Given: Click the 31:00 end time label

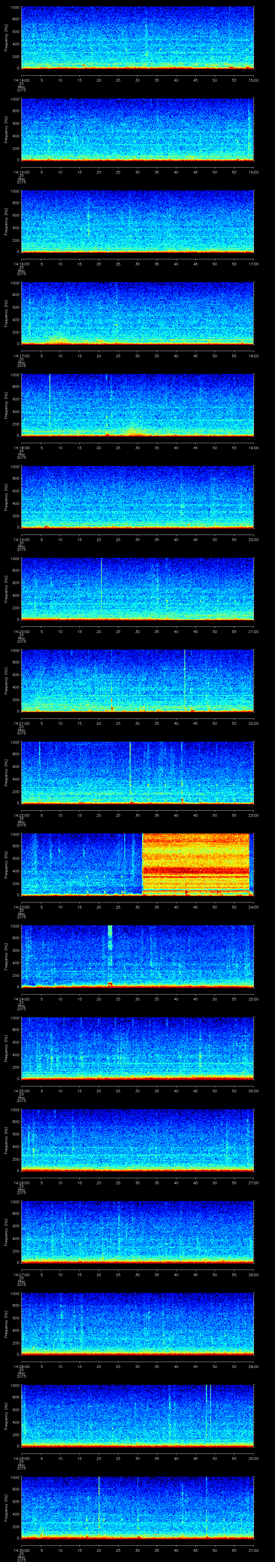Looking at the screenshot, I should [253, 1550].
